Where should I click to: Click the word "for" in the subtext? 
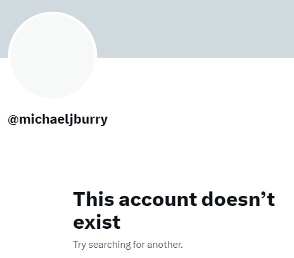(x=139, y=245)
